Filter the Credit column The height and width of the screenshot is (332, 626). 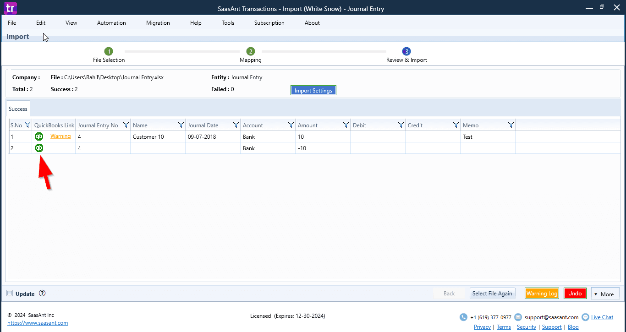[x=456, y=125]
